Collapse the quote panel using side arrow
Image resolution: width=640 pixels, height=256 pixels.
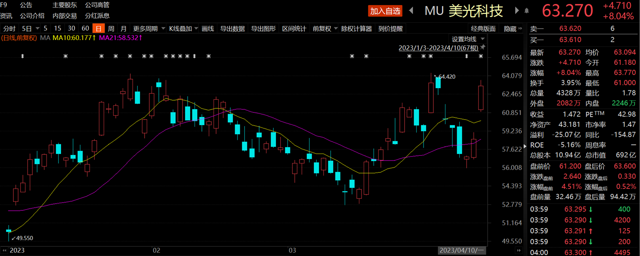pyautogui.click(x=525, y=146)
